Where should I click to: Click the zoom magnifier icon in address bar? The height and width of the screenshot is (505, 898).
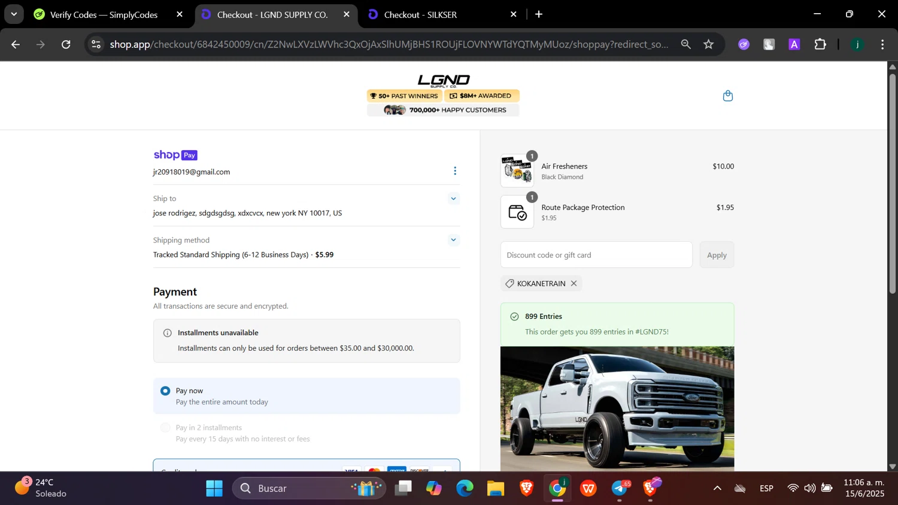pyautogui.click(x=685, y=44)
